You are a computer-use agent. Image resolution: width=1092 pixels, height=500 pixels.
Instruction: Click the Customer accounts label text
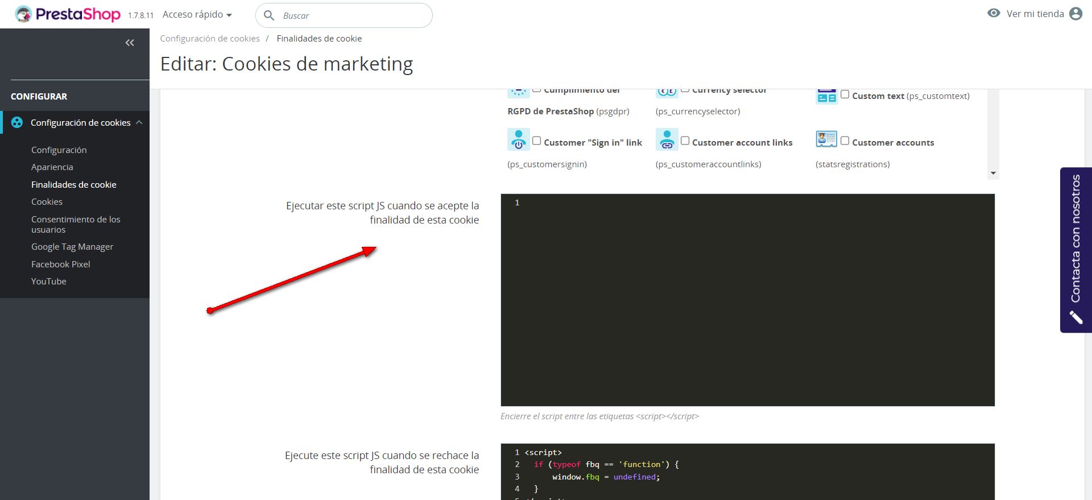(x=893, y=142)
